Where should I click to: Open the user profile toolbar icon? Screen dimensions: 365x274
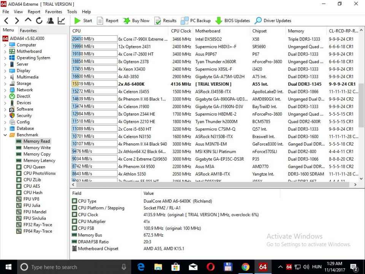(50, 21)
